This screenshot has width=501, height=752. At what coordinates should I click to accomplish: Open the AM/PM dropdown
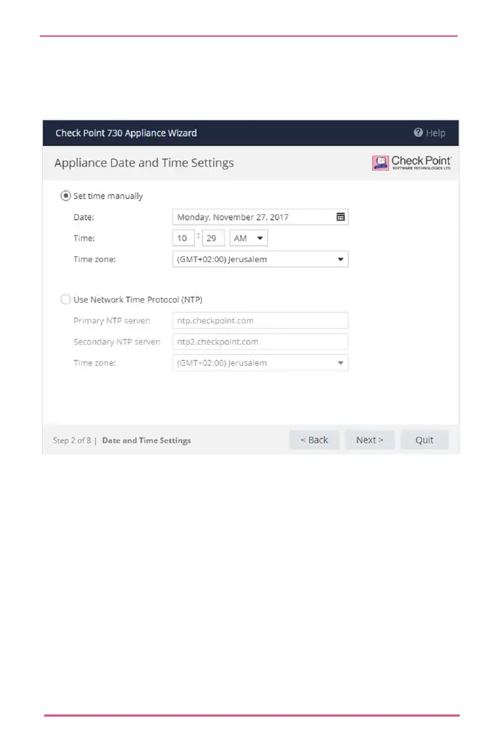(x=248, y=238)
